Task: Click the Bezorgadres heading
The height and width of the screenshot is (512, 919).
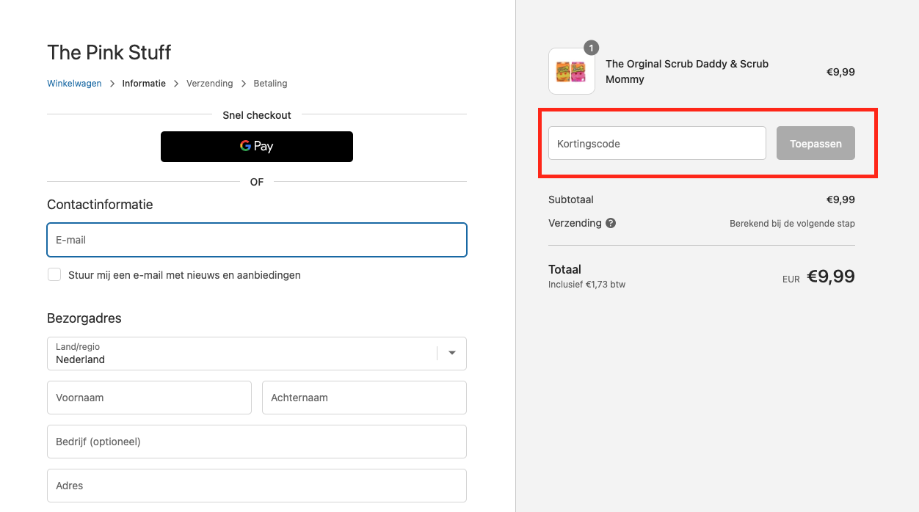Action: click(x=84, y=318)
